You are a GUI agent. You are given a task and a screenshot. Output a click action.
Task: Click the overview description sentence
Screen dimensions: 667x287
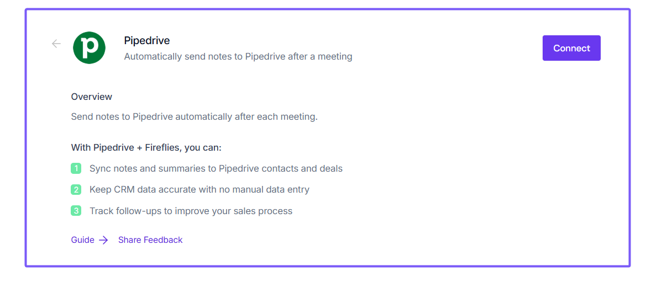tap(194, 117)
